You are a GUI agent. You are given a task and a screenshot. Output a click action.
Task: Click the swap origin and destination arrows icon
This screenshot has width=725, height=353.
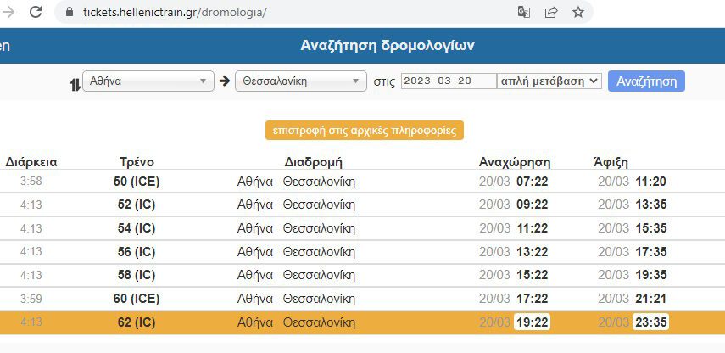tap(74, 82)
